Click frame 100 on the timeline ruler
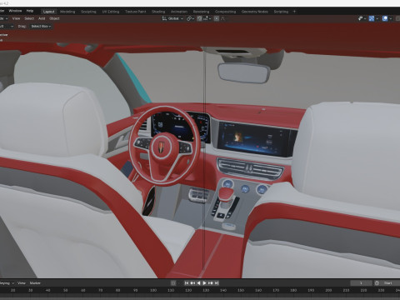This screenshot has width=400, height=300. point(153,290)
